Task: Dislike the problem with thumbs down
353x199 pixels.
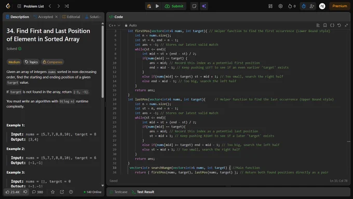Action: tap(25, 192)
